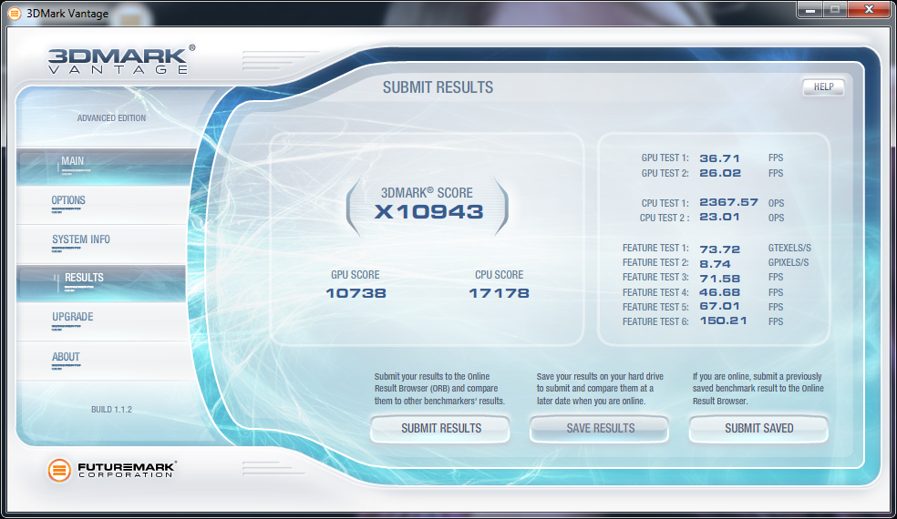
Task: Click the 3DMark Vantage logo
Action: click(x=121, y=58)
